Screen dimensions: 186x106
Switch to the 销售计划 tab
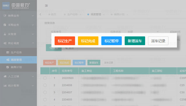coord(119,15)
